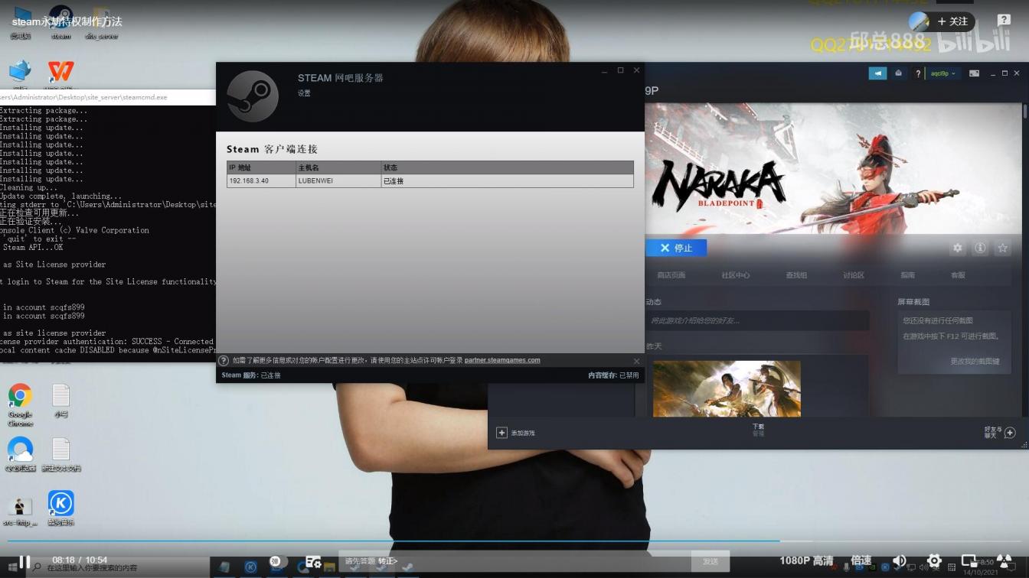Viewport: 1029px width, 578px height.
Task: Open the 客服 tab
Action: coord(958,275)
